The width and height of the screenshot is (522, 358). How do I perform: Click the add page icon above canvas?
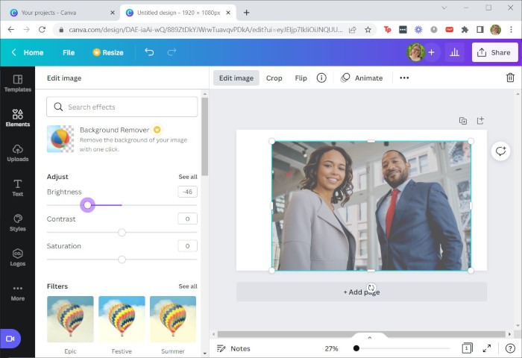coord(480,121)
